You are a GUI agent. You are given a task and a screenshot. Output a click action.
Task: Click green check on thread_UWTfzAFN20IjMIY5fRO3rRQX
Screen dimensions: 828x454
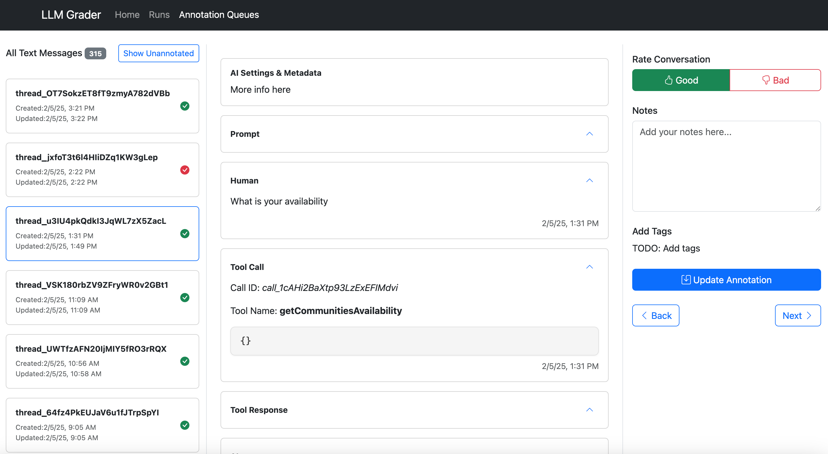[x=185, y=362]
